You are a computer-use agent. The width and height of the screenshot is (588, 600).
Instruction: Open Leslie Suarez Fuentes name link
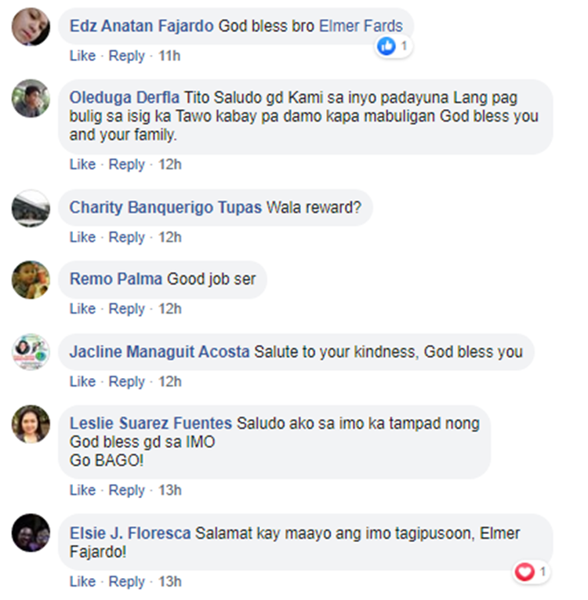(x=151, y=424)
